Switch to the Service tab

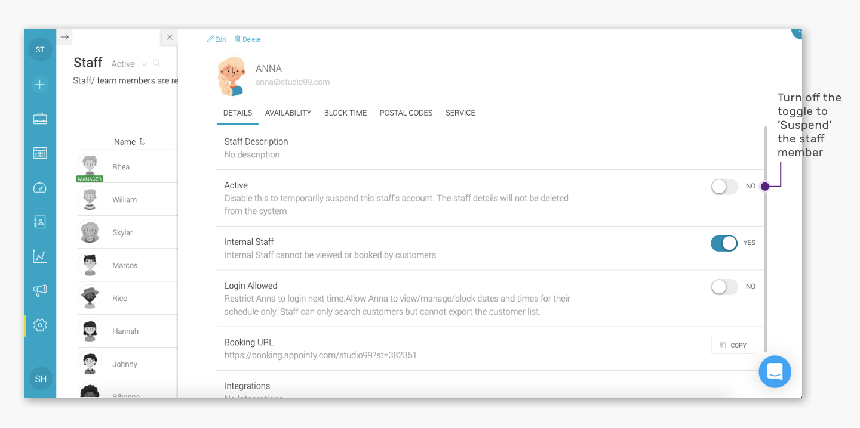[x=460, y=113]
